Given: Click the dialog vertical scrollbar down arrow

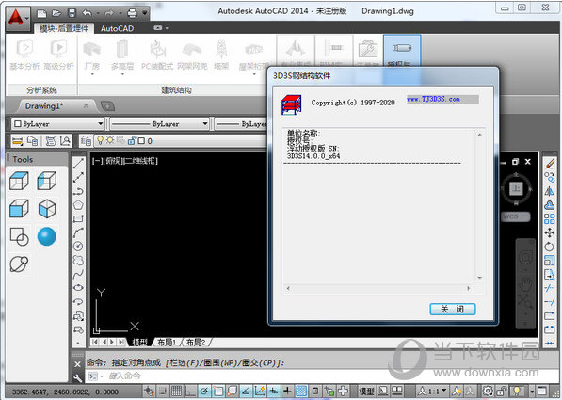Looking at the screenshot, I should [x=479, y=278].
